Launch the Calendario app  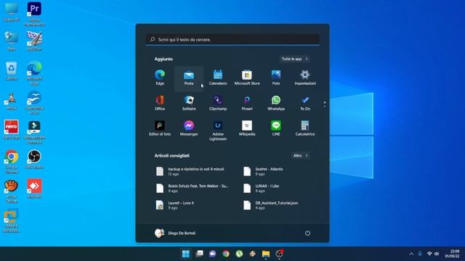click(x=218, y=78)
